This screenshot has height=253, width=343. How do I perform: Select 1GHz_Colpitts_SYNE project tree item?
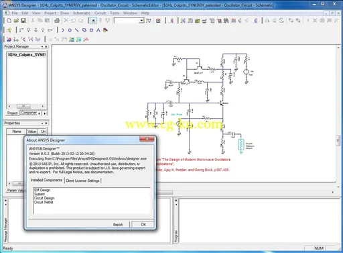click(26, 54)
